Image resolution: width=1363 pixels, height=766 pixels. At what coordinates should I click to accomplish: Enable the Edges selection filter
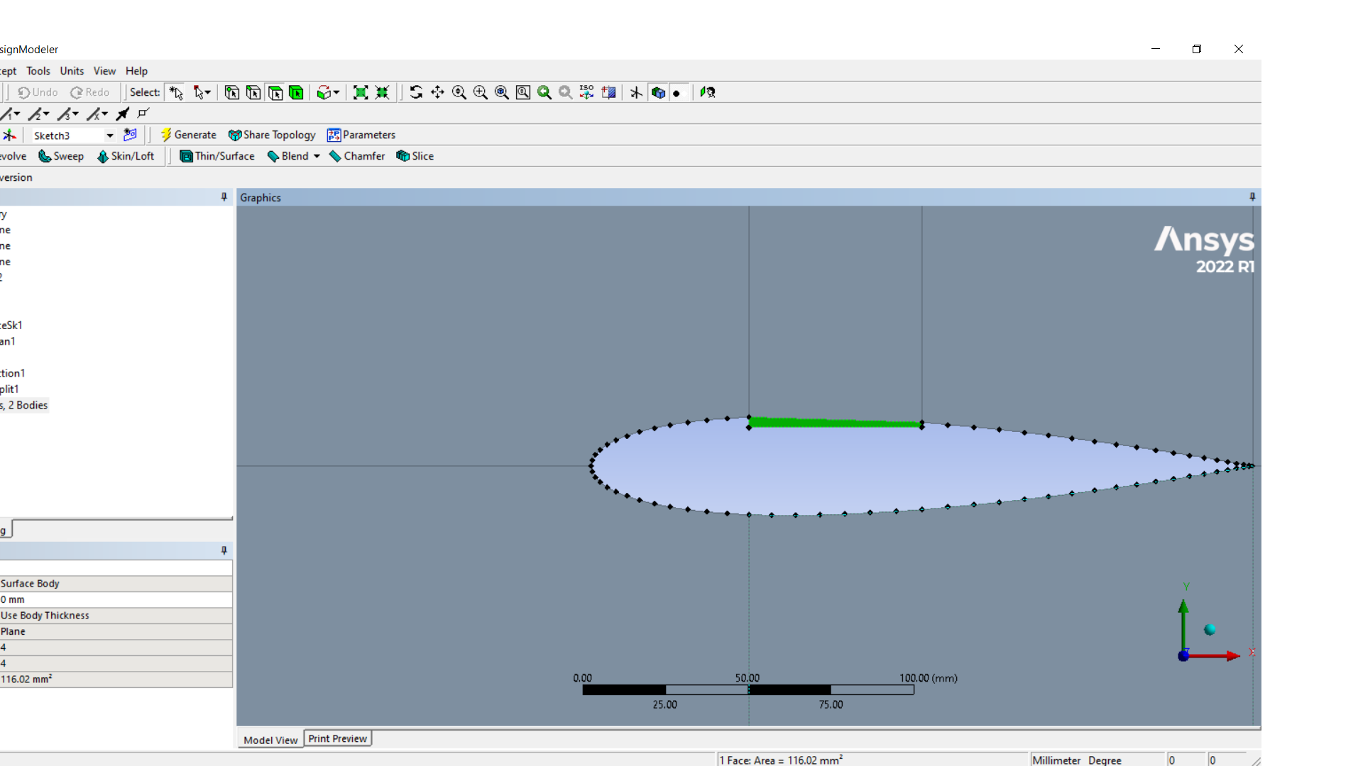click(253, 92)
